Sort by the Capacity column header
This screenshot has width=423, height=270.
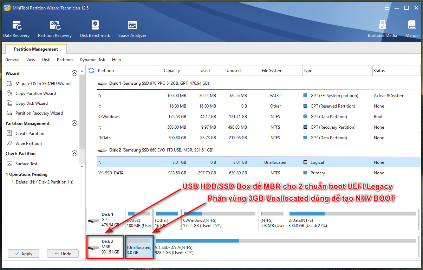(172, 71)
